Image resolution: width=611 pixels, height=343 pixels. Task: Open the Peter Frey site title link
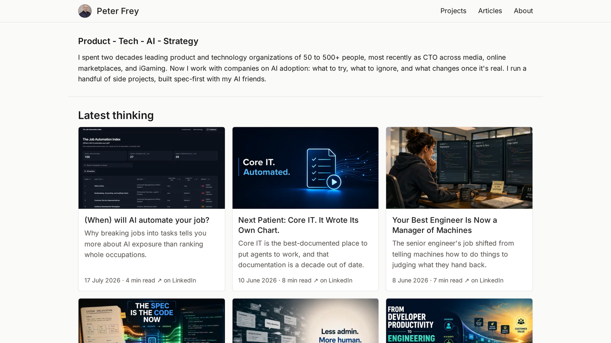coord(118,11)
